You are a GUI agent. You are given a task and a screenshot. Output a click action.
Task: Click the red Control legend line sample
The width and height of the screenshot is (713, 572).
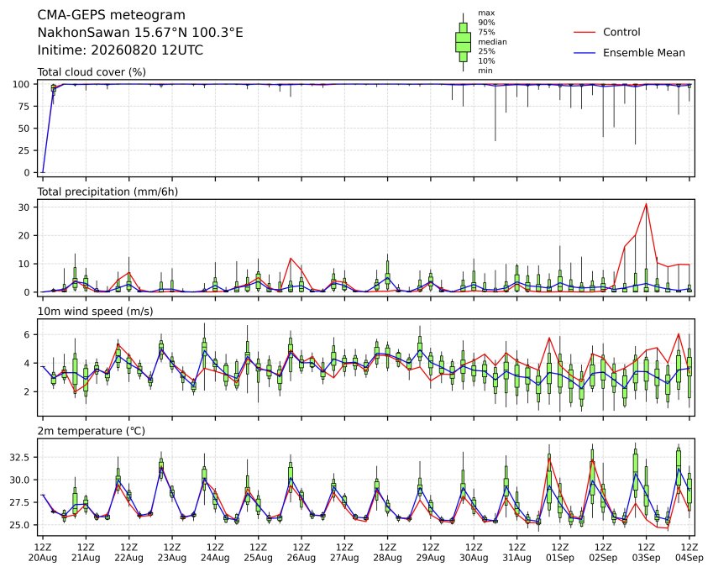coord(585,32)
